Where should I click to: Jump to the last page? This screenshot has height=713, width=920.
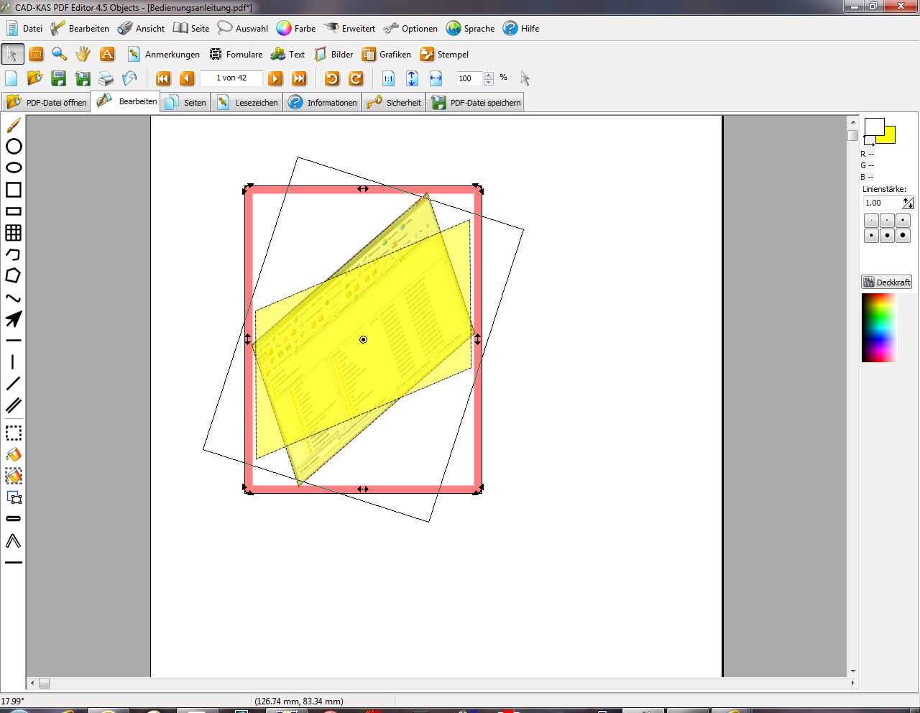pos(299,78)
